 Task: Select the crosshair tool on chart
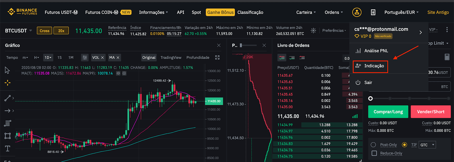point(8,83)
